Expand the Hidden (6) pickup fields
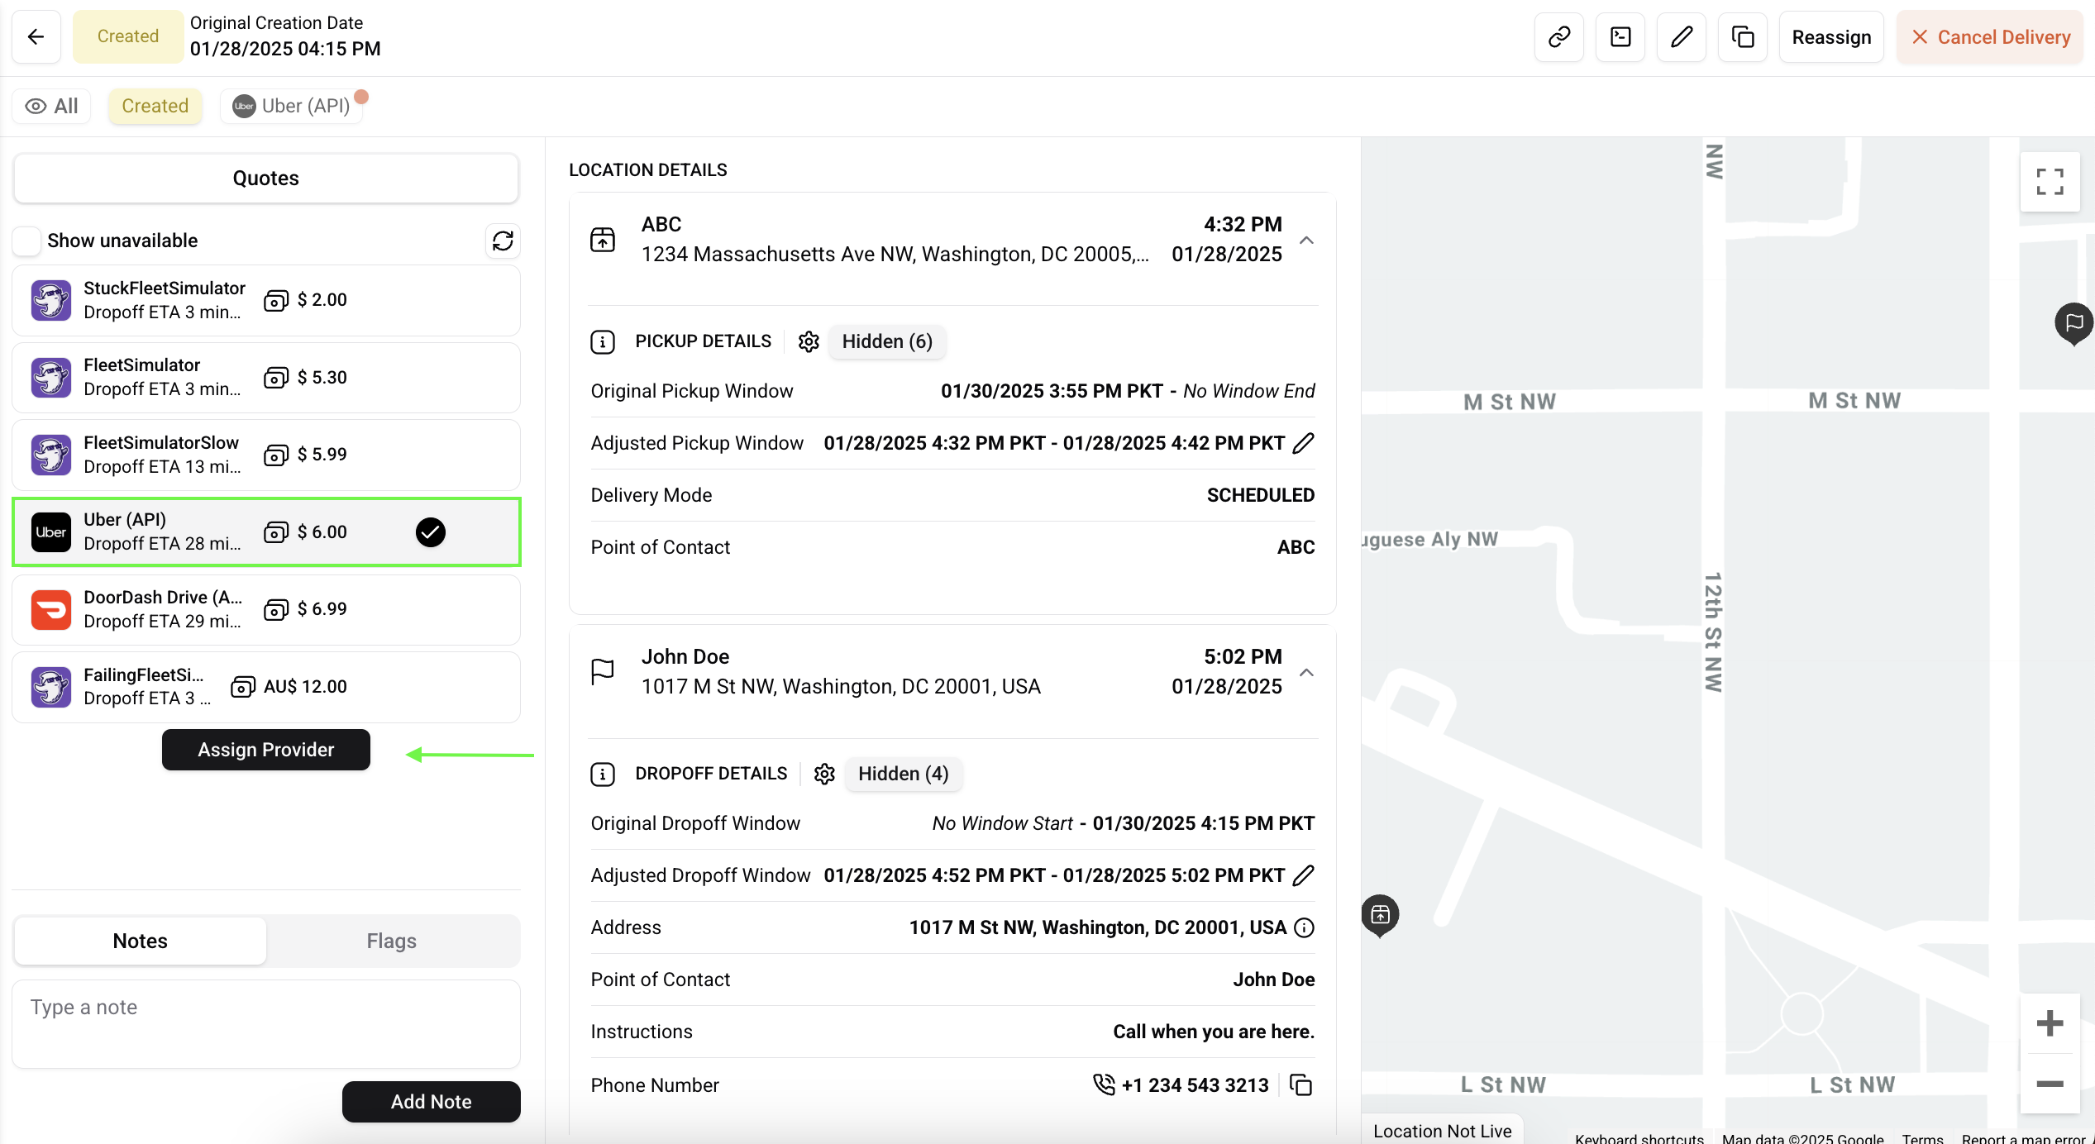2095x1144 pixels. pos(886,341)
